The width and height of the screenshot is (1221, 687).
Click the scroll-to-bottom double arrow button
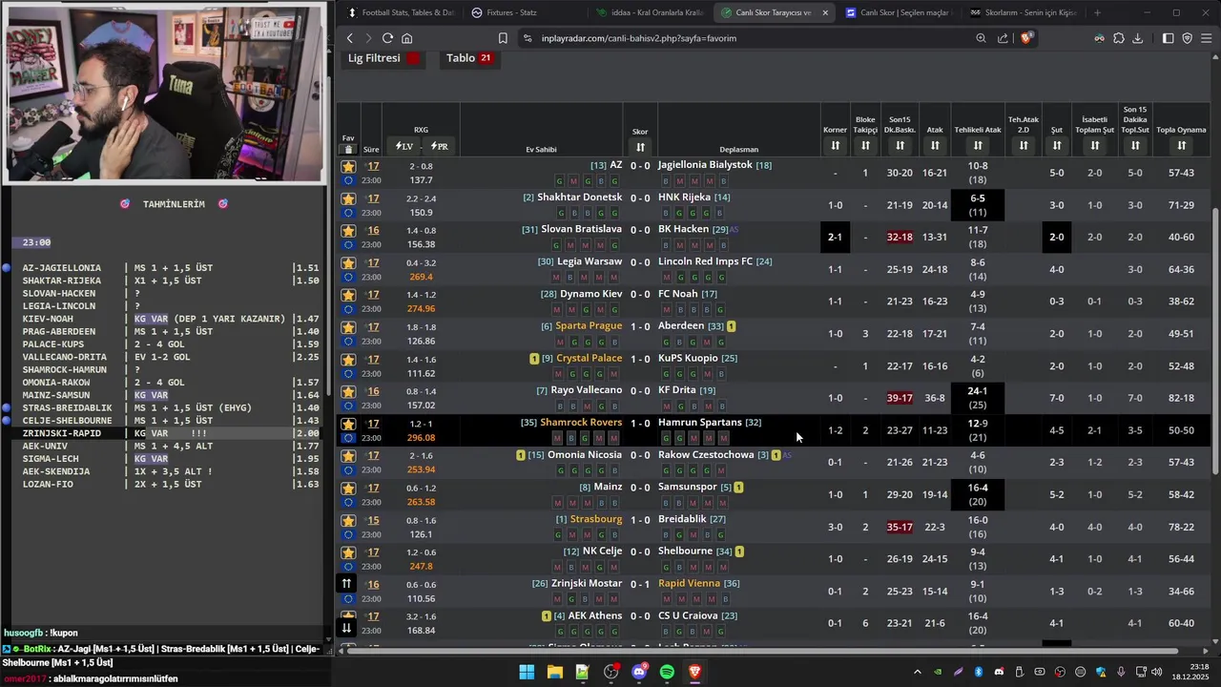click(x=347, y=627)
